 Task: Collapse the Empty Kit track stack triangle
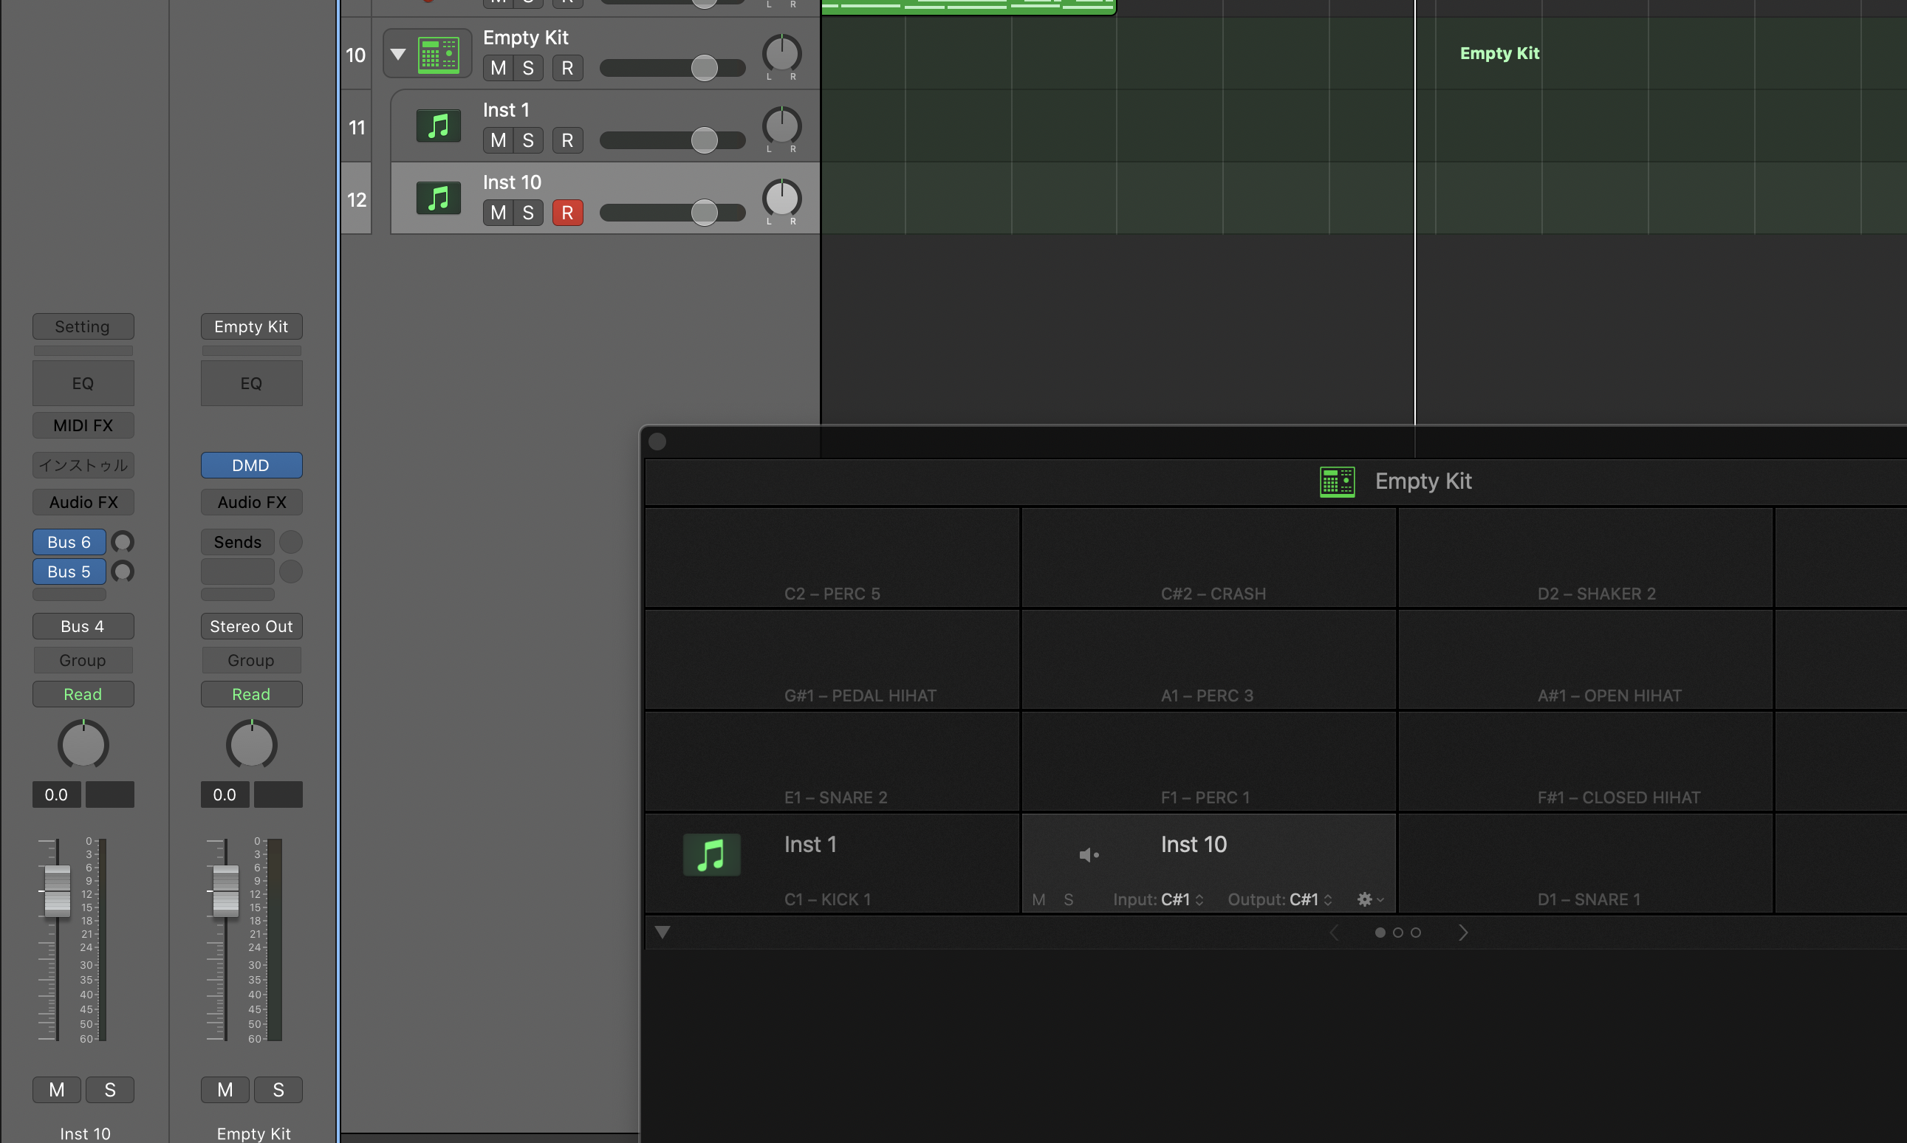[397, 54]
